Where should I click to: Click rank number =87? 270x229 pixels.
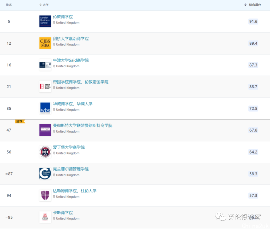[x=9, y=174]
